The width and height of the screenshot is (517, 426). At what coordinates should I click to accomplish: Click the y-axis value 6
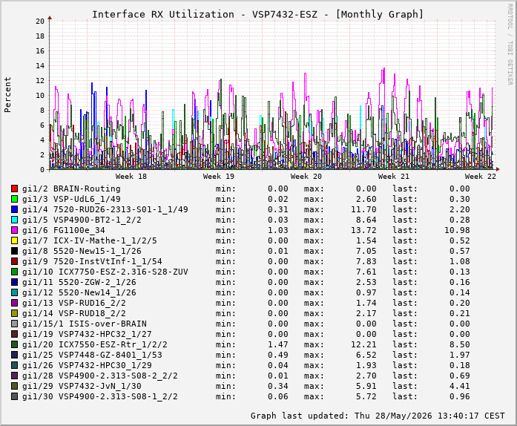[x=42, y=125]
